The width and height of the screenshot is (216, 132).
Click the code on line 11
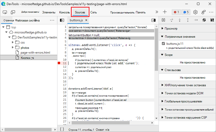(107, 63)
